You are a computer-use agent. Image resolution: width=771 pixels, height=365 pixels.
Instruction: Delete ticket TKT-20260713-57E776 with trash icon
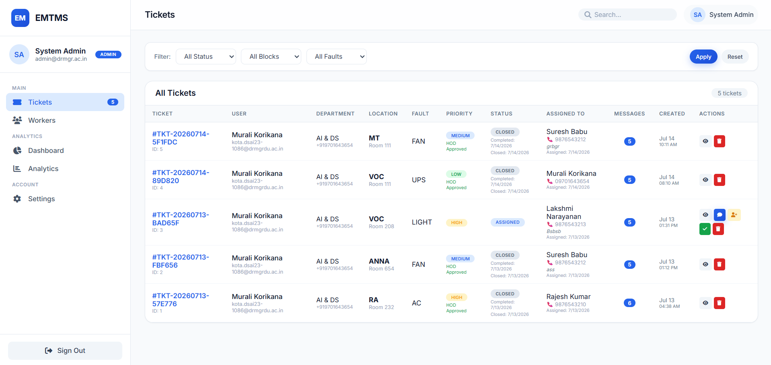pos(719,303)
